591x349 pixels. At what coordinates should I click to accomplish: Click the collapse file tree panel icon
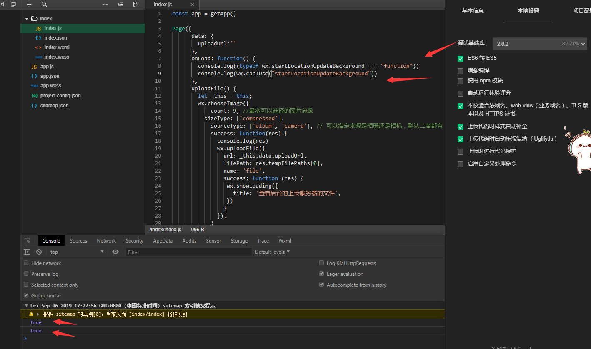(136, 4)
